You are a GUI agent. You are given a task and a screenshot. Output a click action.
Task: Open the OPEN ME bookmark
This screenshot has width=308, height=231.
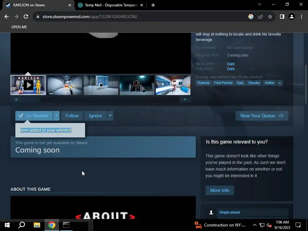click(x=19, y=27)
